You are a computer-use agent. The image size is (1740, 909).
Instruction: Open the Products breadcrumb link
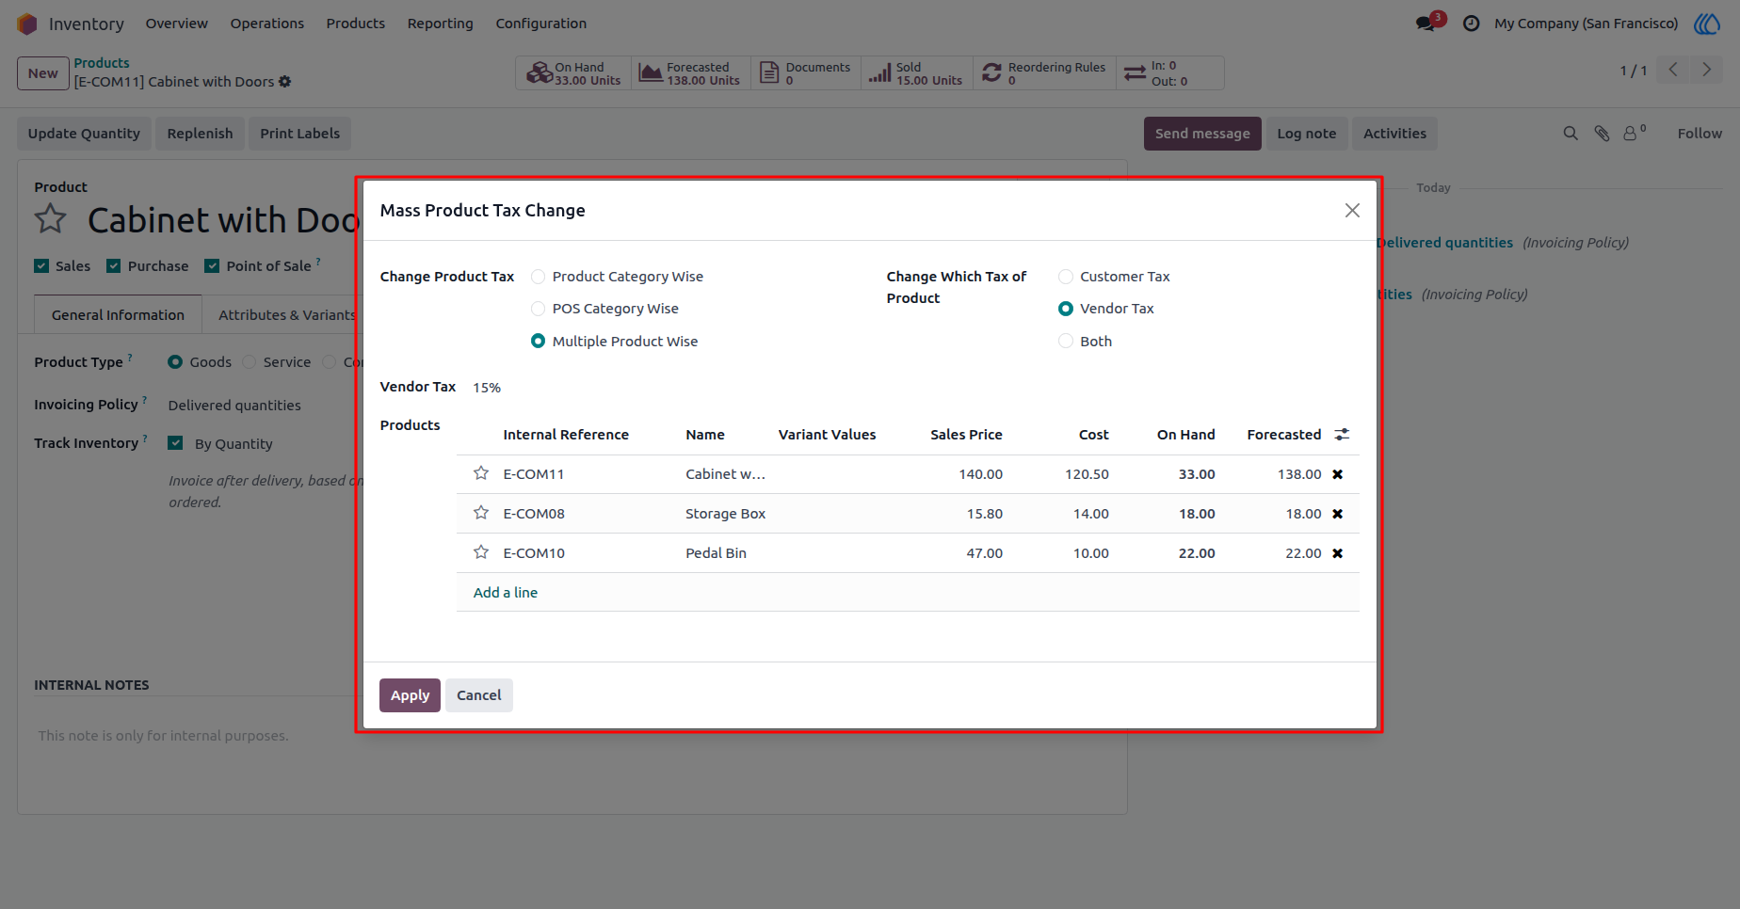[x=102, y=63]
